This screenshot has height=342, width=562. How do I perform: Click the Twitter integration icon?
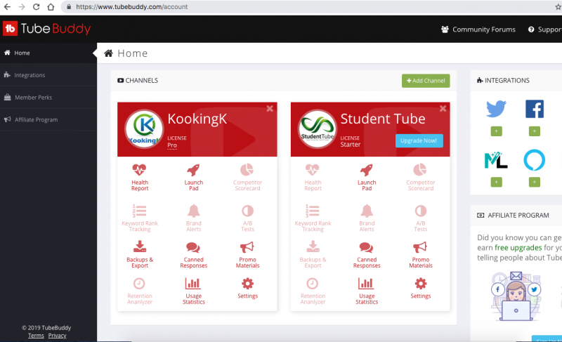click(496, 109)
